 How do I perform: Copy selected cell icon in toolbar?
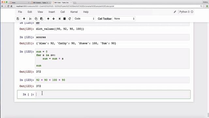[36, 19]
